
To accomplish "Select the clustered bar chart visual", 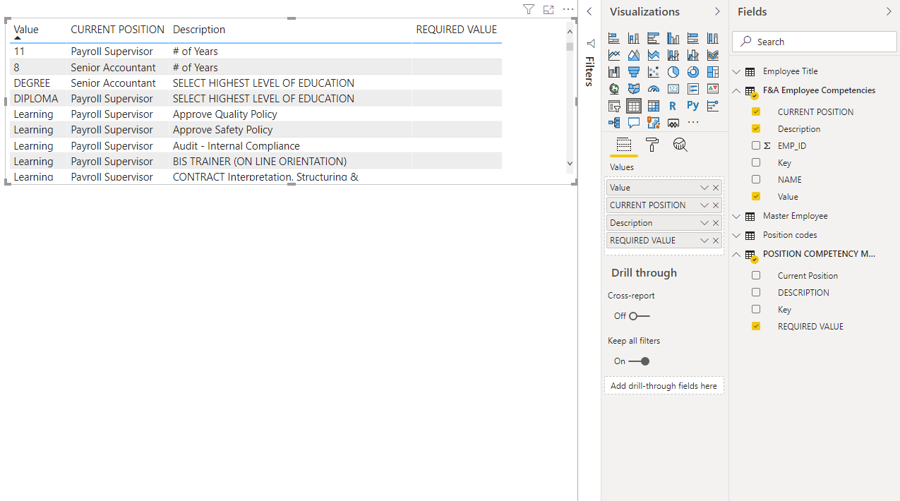I will tap(654, 38).
